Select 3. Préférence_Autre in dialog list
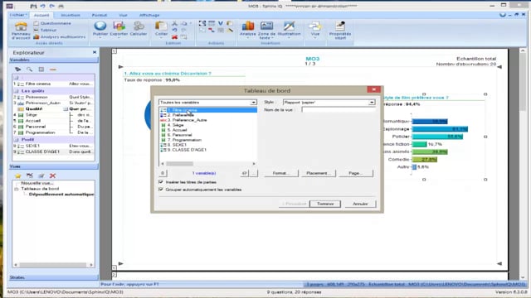531x298 pixels. pyautogui.click(x=187, y=120)
